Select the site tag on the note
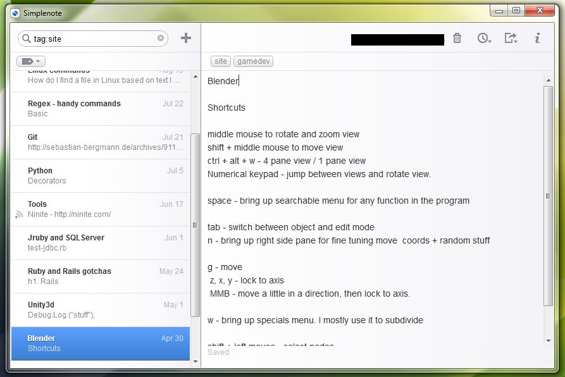 tap(221, 61)
